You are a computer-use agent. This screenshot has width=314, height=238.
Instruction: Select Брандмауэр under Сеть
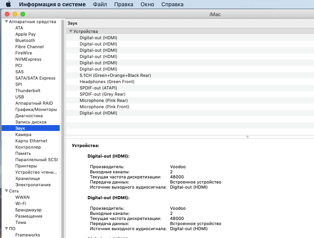28,210
